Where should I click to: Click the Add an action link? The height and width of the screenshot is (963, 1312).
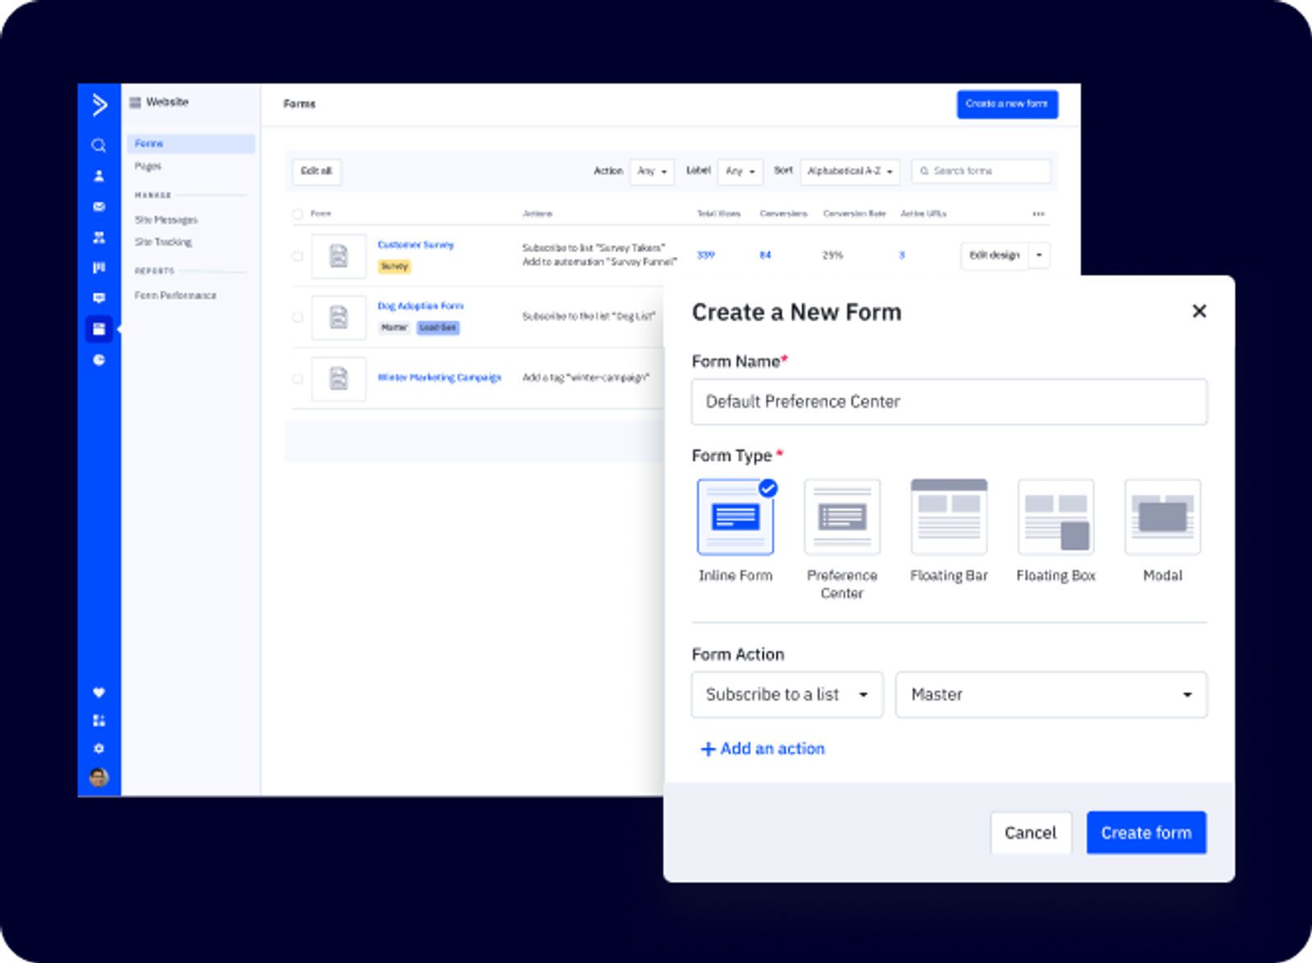763,748
